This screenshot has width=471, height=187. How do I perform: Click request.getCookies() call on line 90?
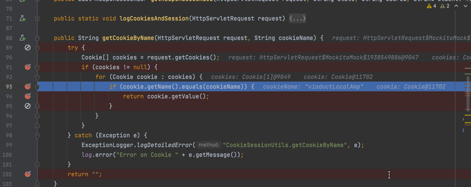coord(181,57)
